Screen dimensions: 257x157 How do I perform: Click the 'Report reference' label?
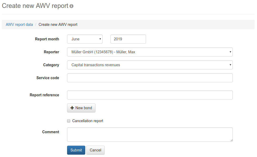pos(44,95)
